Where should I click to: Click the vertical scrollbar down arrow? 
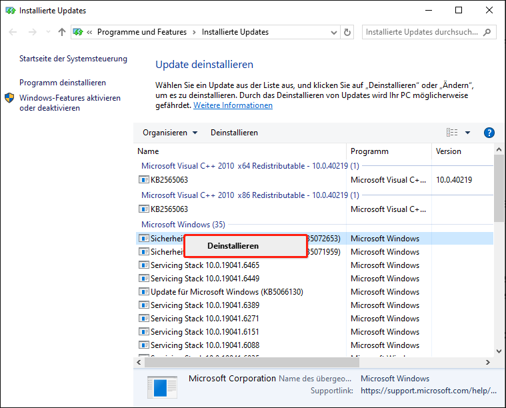(499, 351)
